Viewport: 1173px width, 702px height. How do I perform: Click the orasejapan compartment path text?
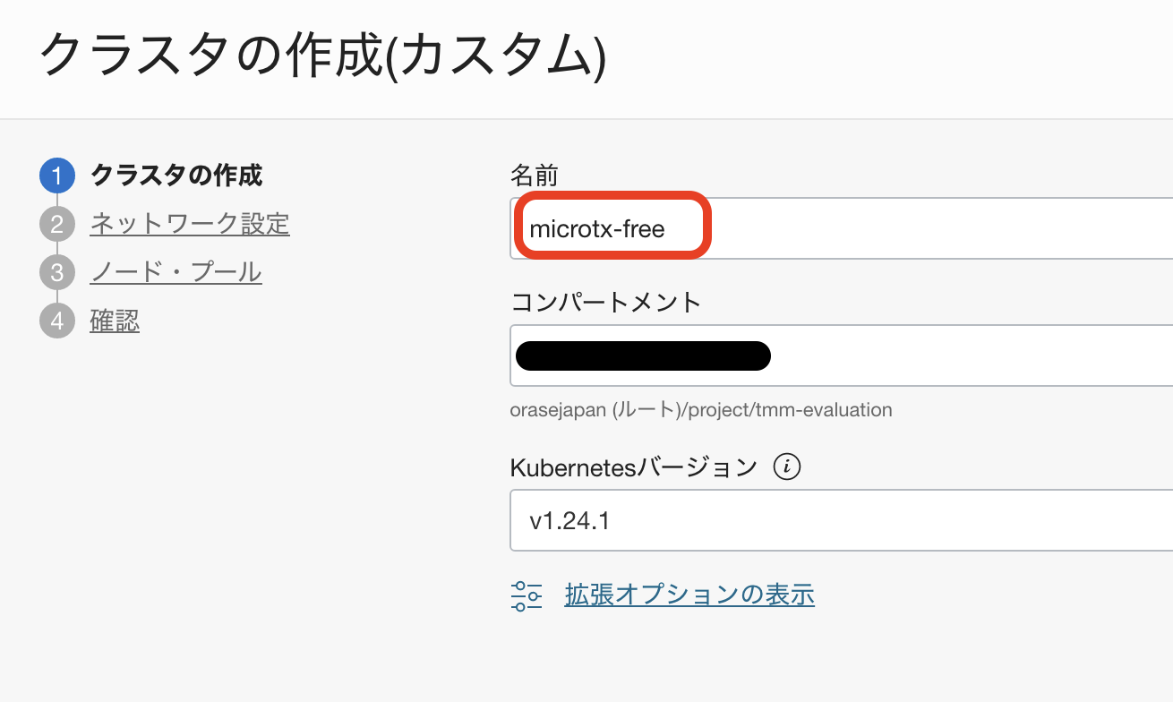pyautogui.click(x=701, y=410)
